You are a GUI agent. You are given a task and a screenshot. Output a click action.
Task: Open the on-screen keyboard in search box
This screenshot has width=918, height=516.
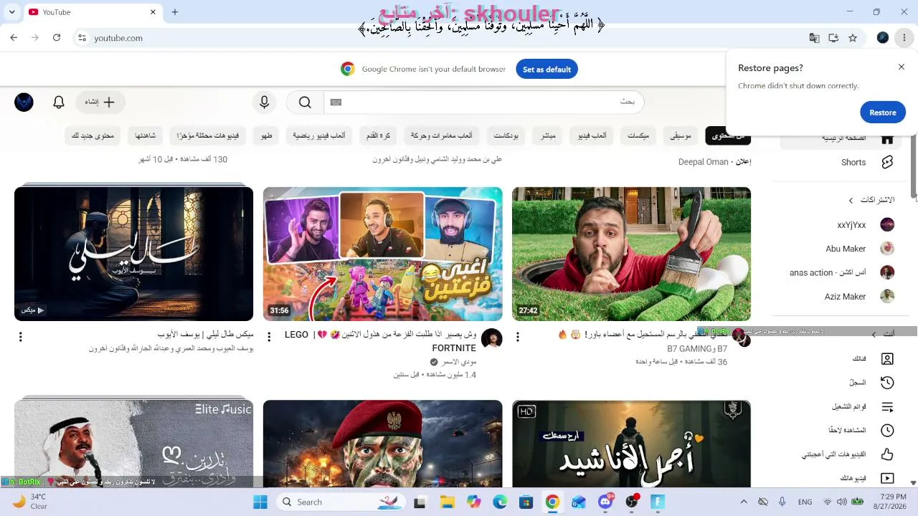[336, 102]
